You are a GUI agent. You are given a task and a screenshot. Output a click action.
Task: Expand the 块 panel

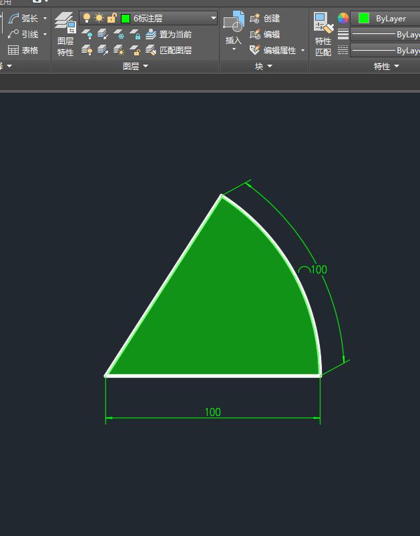click(263, 66)
